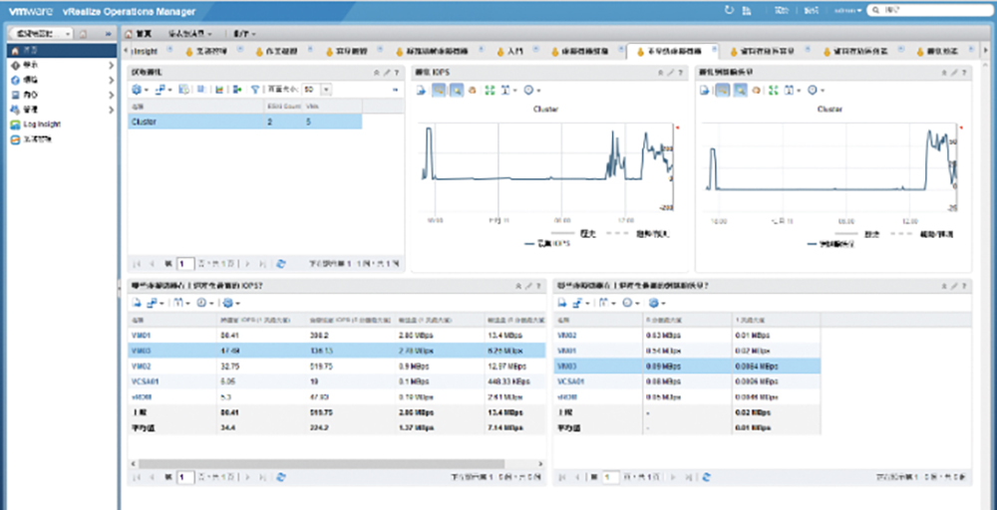Click the home icon atop the left navigation panel

coord(84,34)
